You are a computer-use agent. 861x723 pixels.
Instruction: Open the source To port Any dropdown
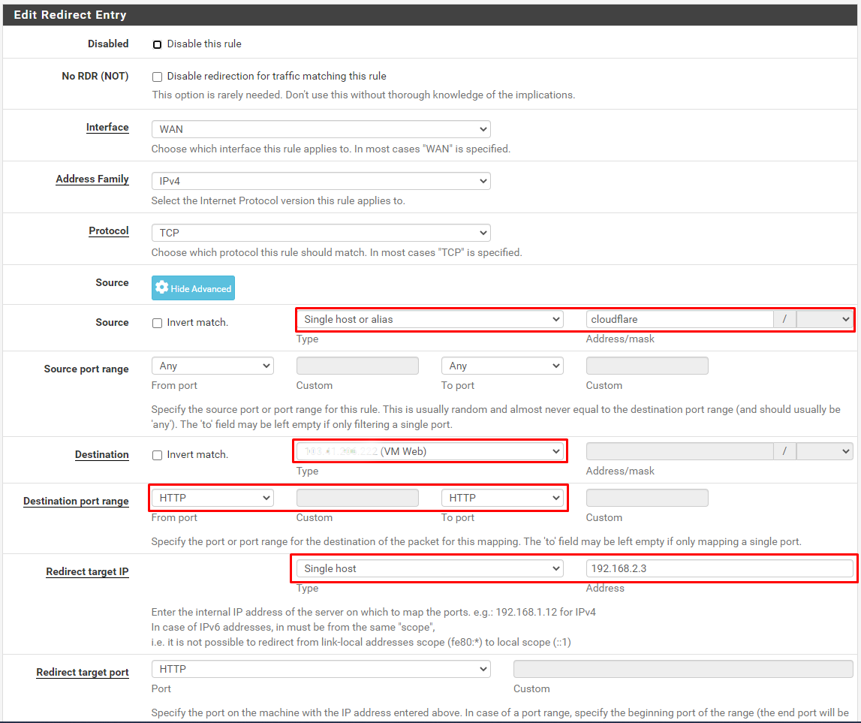click(x=502, y=366)
